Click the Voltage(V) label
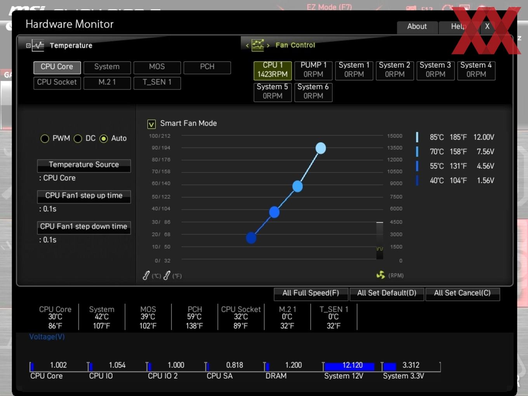 [x=47, y=337]
